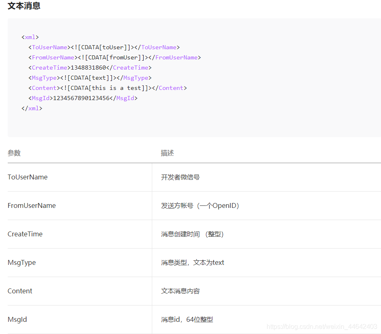Click the MsgType CDATA[text] code line
Image resolution: width=381 pixels, height=334 pixels.
tap(90, 78)
